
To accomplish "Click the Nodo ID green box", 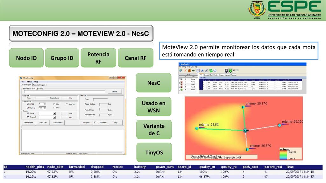I will tap(26, 58).
